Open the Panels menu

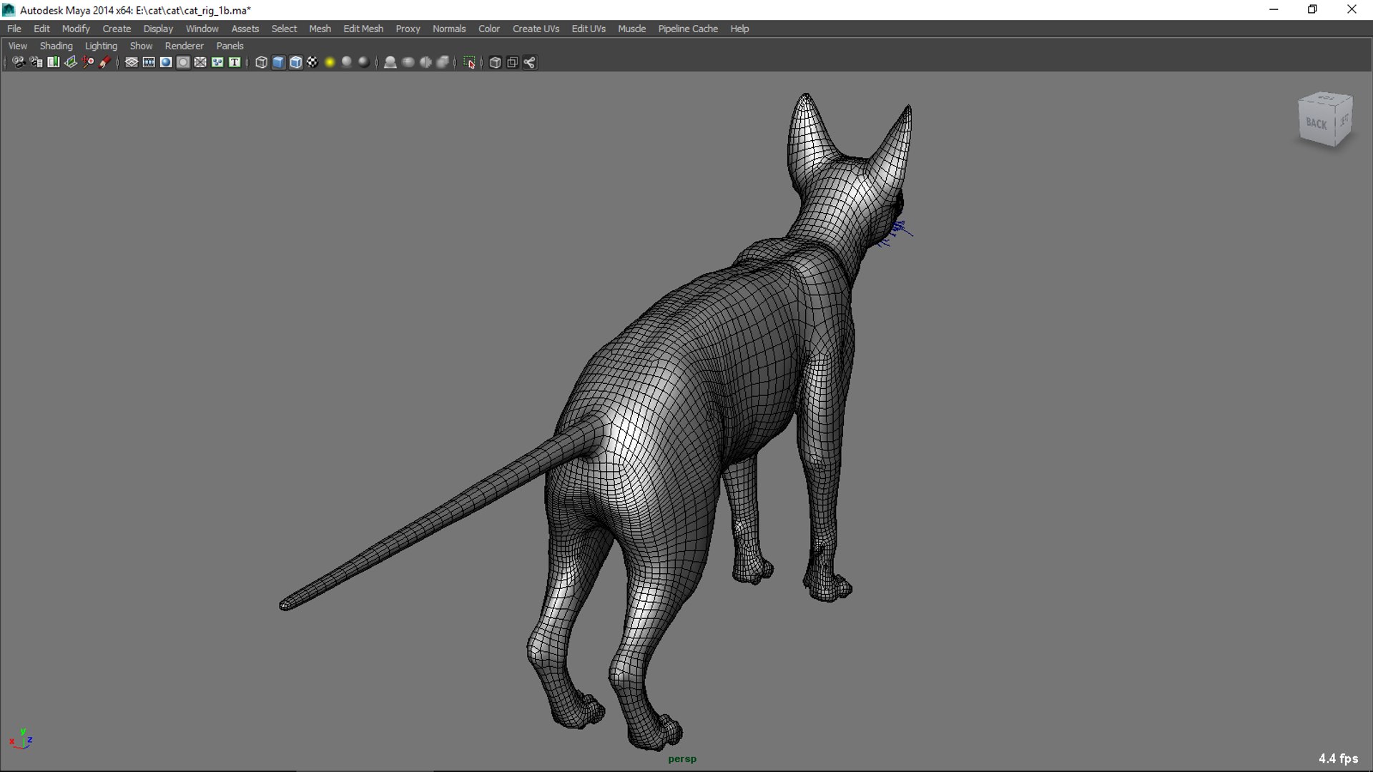[230, 46]
